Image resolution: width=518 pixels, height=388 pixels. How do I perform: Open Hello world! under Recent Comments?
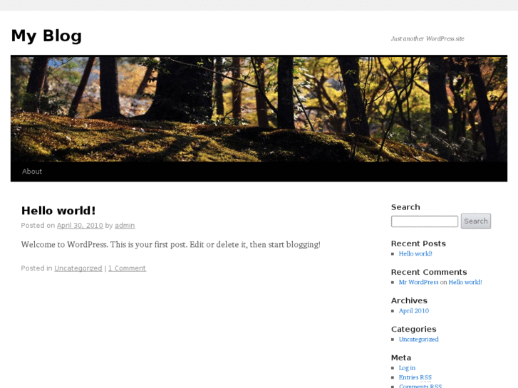[x=465, y=283]
